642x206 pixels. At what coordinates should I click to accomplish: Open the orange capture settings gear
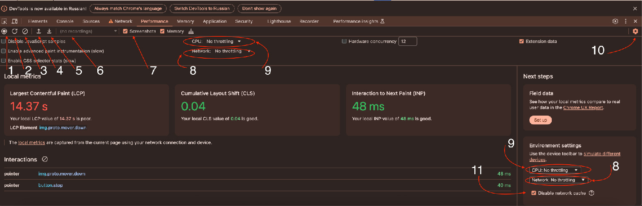coord(635,31)
